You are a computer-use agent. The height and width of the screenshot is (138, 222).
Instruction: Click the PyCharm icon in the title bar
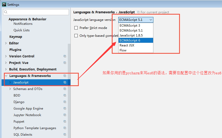(x=4, y=4)
